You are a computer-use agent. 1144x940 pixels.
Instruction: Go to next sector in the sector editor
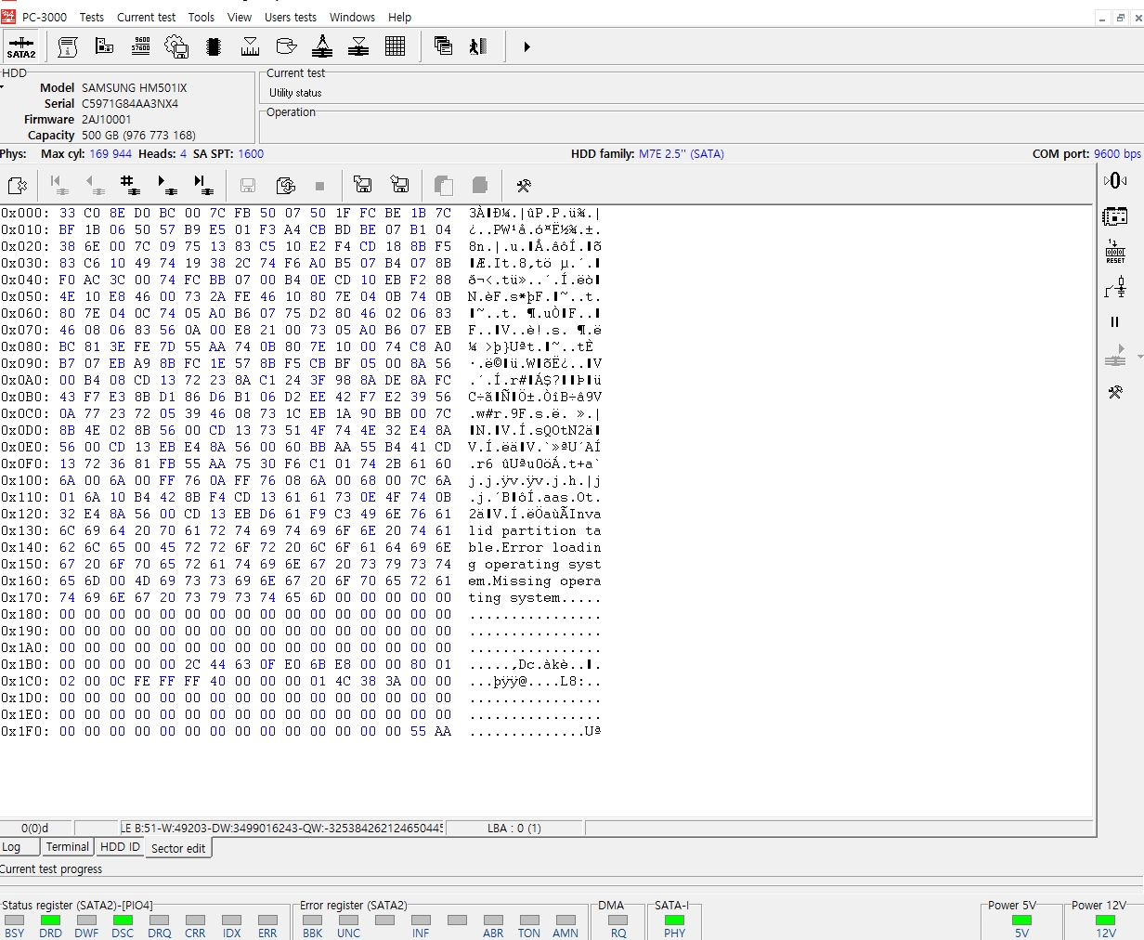[167, 186]
